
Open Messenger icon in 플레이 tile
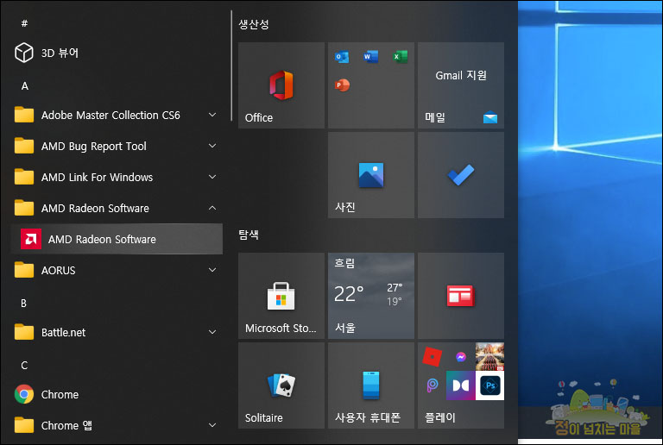(461, 357)
